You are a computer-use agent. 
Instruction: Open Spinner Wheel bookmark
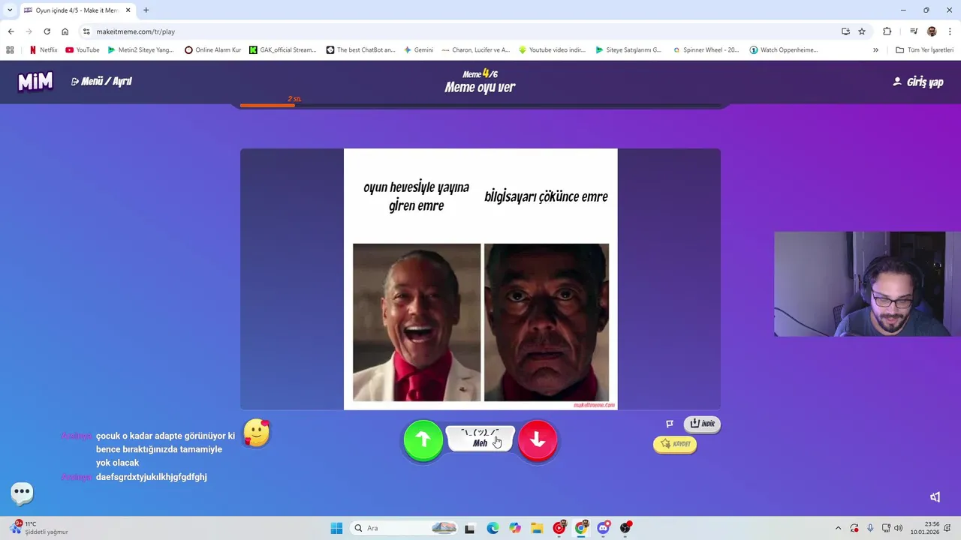click(x=706, y=50)
